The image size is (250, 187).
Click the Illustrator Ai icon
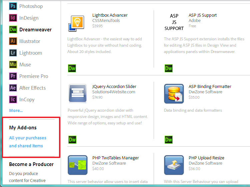13,41
